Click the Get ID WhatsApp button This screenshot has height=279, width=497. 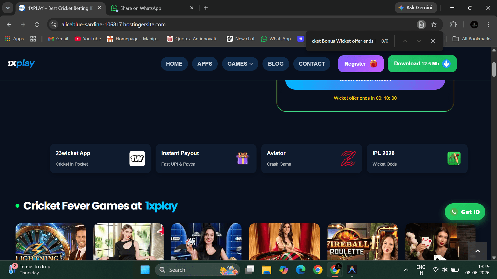[465, 212]
